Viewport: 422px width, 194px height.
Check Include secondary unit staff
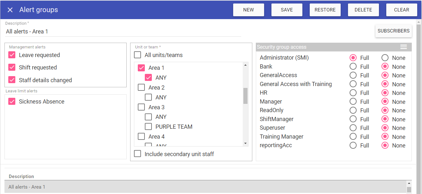click(x=137, y=154)
